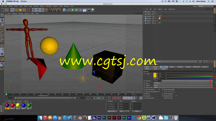Play the animation forward
The image size is (216, 121).
(99, 98)
